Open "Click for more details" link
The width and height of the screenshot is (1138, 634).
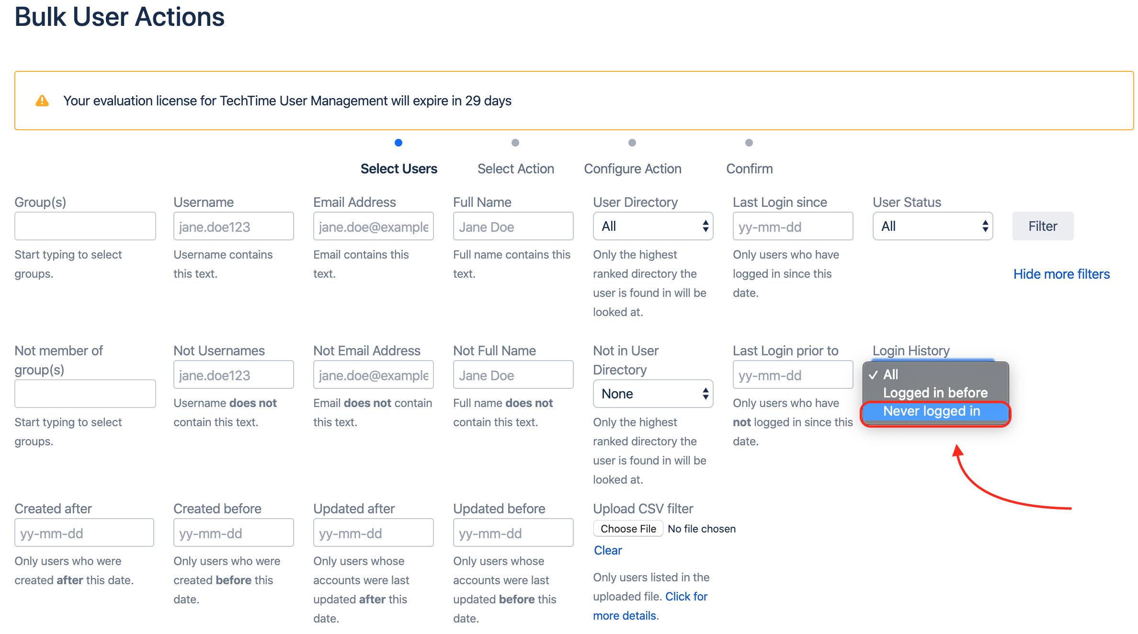(686, 596)
